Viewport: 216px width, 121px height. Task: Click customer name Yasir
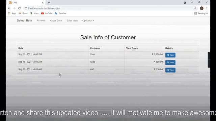coord(92,54)
